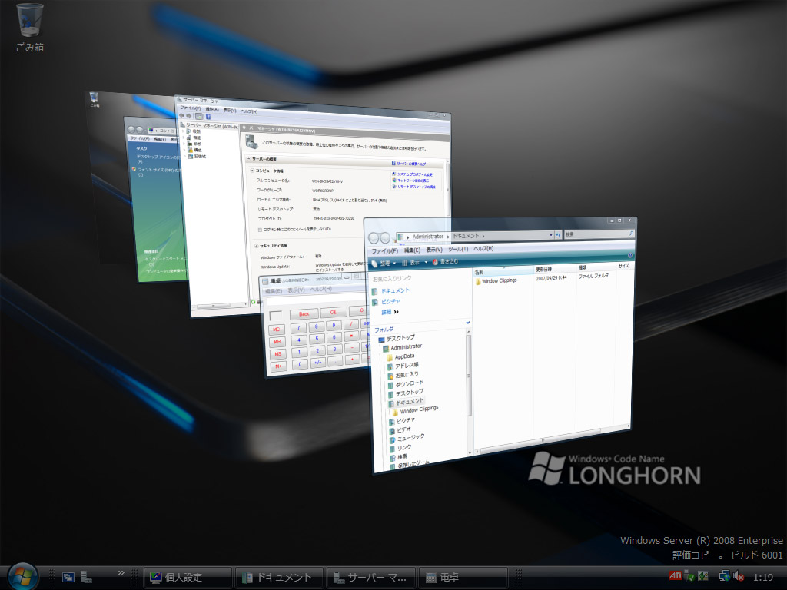Screen dimensions: 787x590
Task: Select Window Clippings in folder tree
Action: [x=416, y=410]
